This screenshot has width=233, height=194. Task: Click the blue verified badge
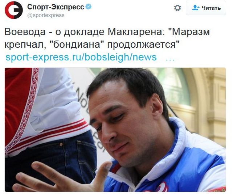(x=89, y=7)
